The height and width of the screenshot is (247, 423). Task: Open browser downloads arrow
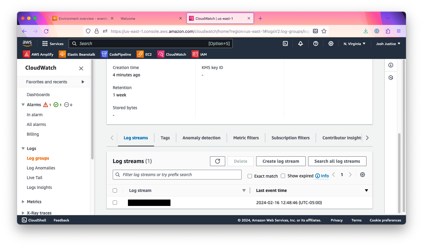366,31
